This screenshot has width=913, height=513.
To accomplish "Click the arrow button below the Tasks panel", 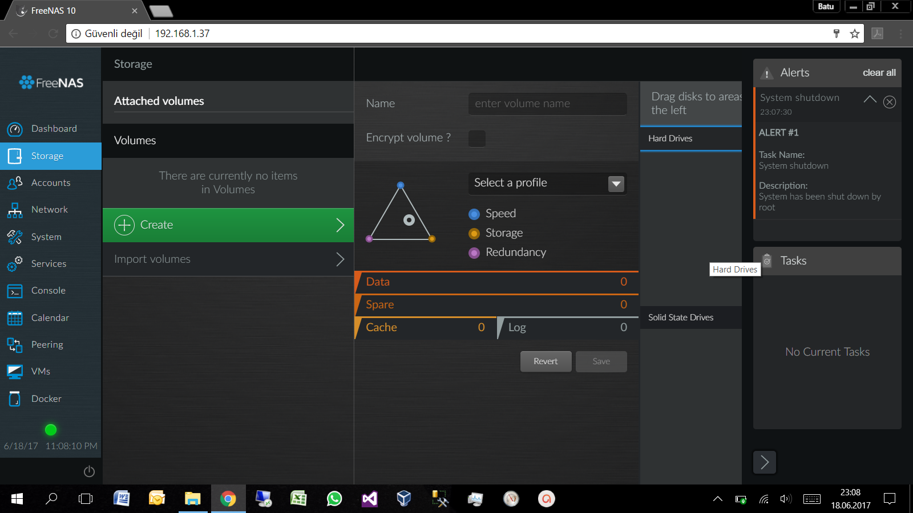I will (765, 462).
